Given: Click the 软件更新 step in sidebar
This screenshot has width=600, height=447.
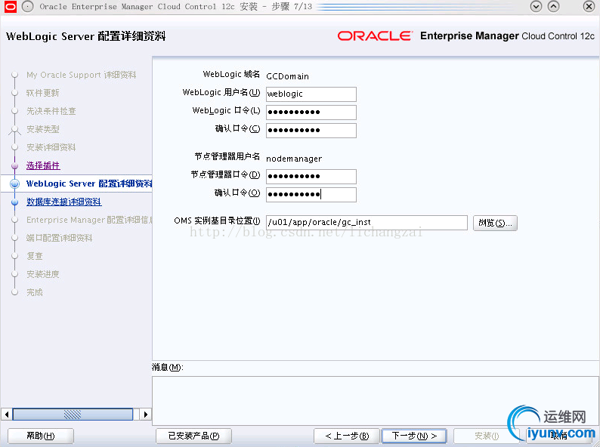Looking at the screenshot, I should tap(43, 93).
